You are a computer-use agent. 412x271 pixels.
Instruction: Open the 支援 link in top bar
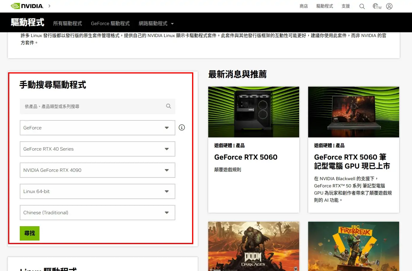pyautogui.click(x=346, y=6)
